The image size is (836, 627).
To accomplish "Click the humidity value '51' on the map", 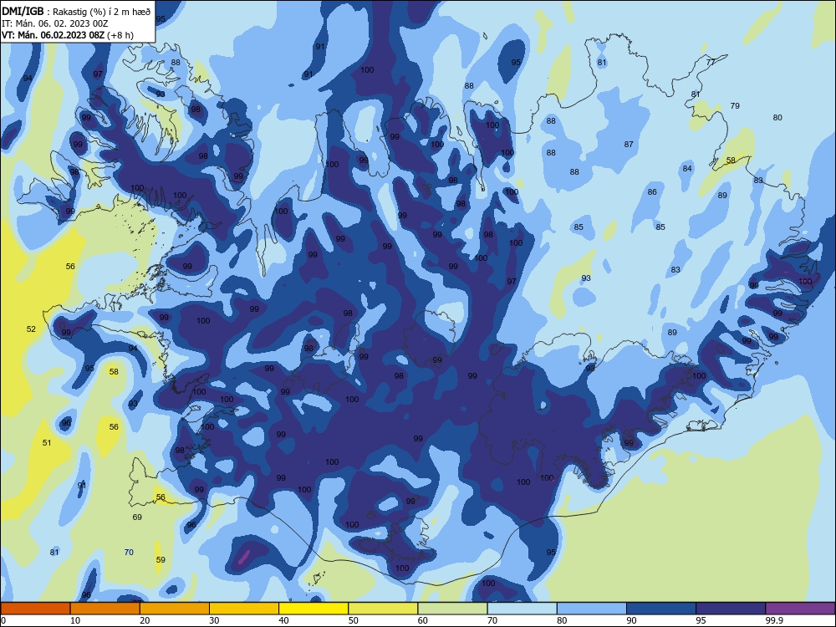I will tap(47, 442).
